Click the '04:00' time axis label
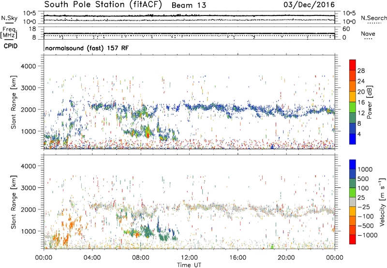The height and width of the screenshot is (268, 387). 92,258
